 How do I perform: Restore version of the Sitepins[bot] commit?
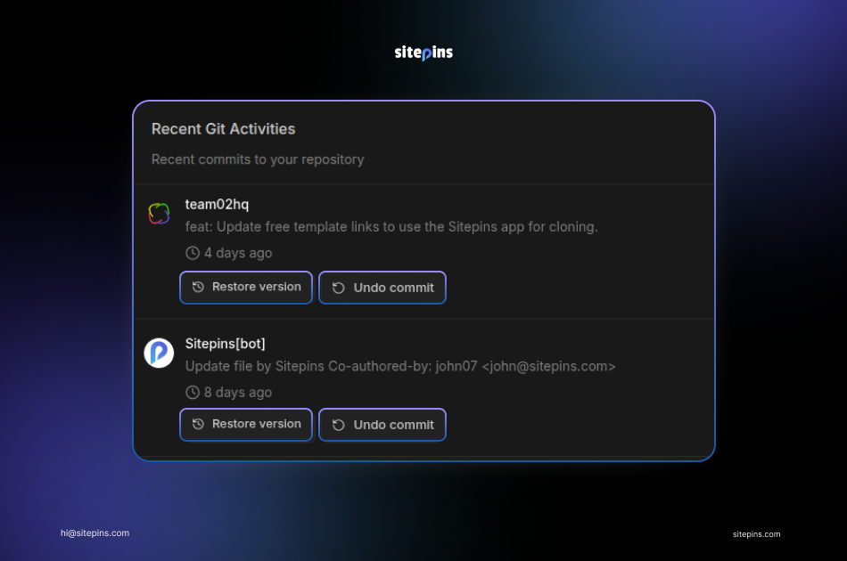tap(246, 425)
